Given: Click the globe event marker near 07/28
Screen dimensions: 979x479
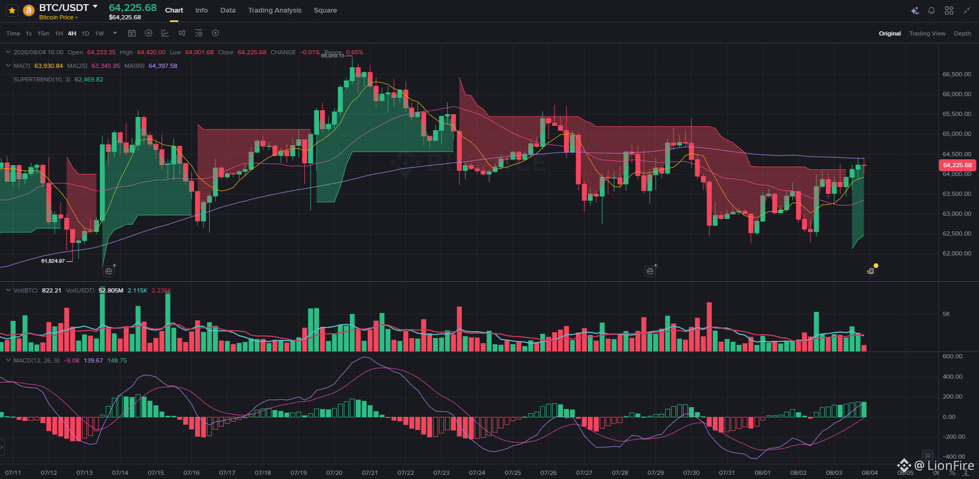Looking at the screenshot, I should pos(650,272).
